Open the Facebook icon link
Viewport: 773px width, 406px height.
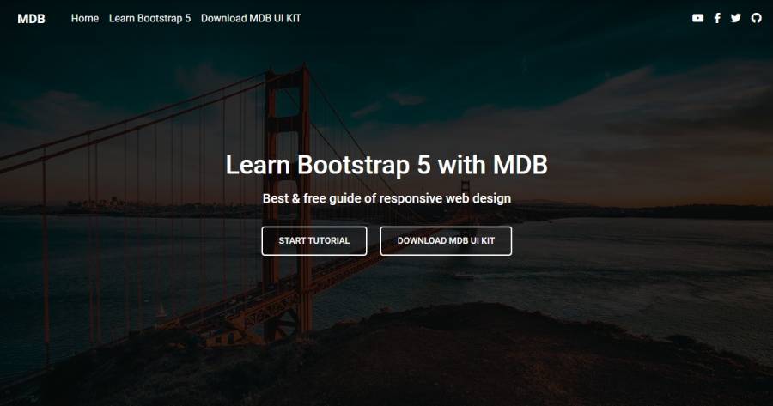[717, 18]
